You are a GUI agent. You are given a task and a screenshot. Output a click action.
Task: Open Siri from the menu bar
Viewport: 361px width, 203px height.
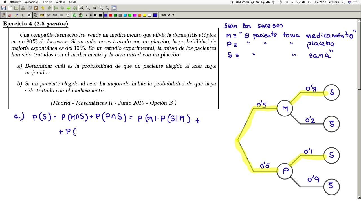[x=350, y=2]
